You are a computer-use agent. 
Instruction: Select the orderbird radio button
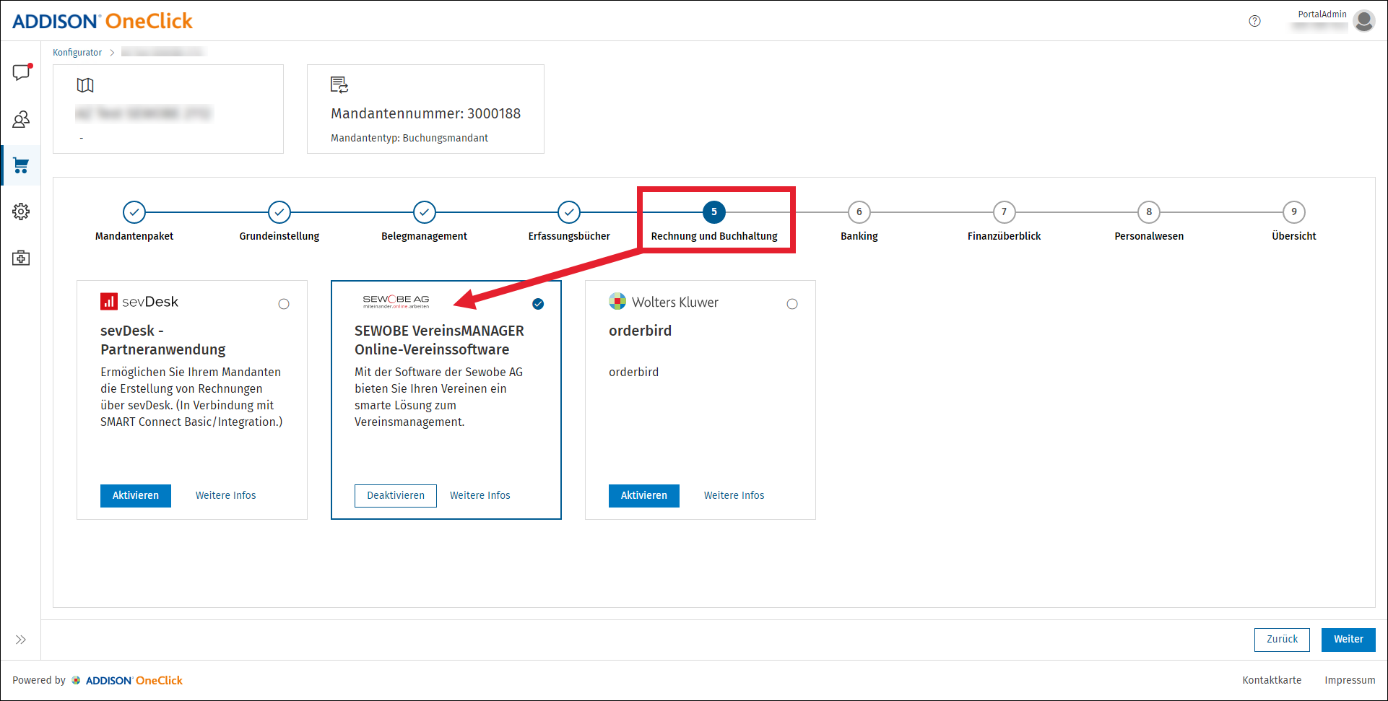point(792,304)
